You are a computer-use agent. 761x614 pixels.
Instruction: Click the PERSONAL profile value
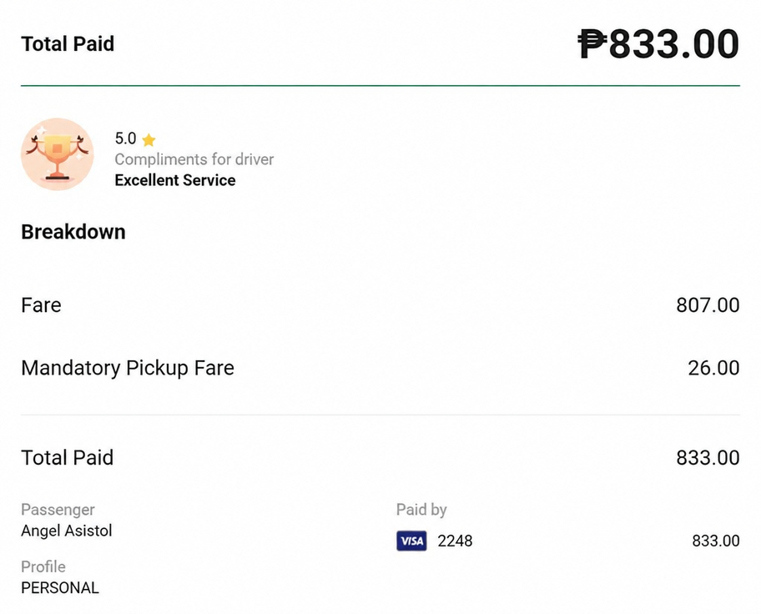point(60,588)
